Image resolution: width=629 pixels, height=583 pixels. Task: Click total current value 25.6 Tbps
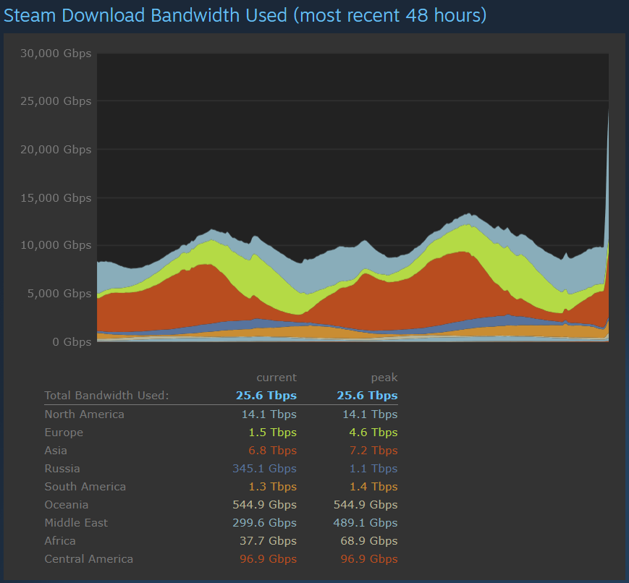click(266, 396)
